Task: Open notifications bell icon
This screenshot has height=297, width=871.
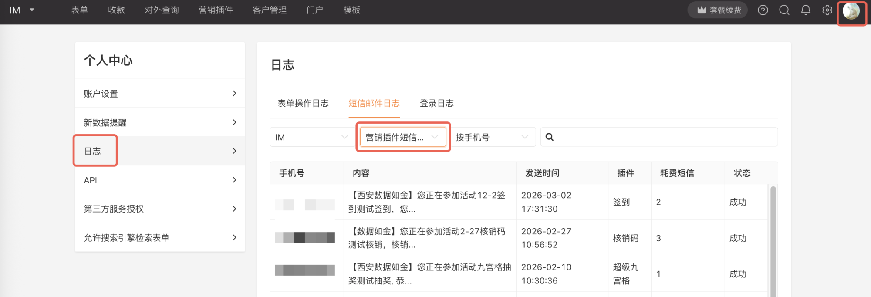Action: tap(806, 10)
